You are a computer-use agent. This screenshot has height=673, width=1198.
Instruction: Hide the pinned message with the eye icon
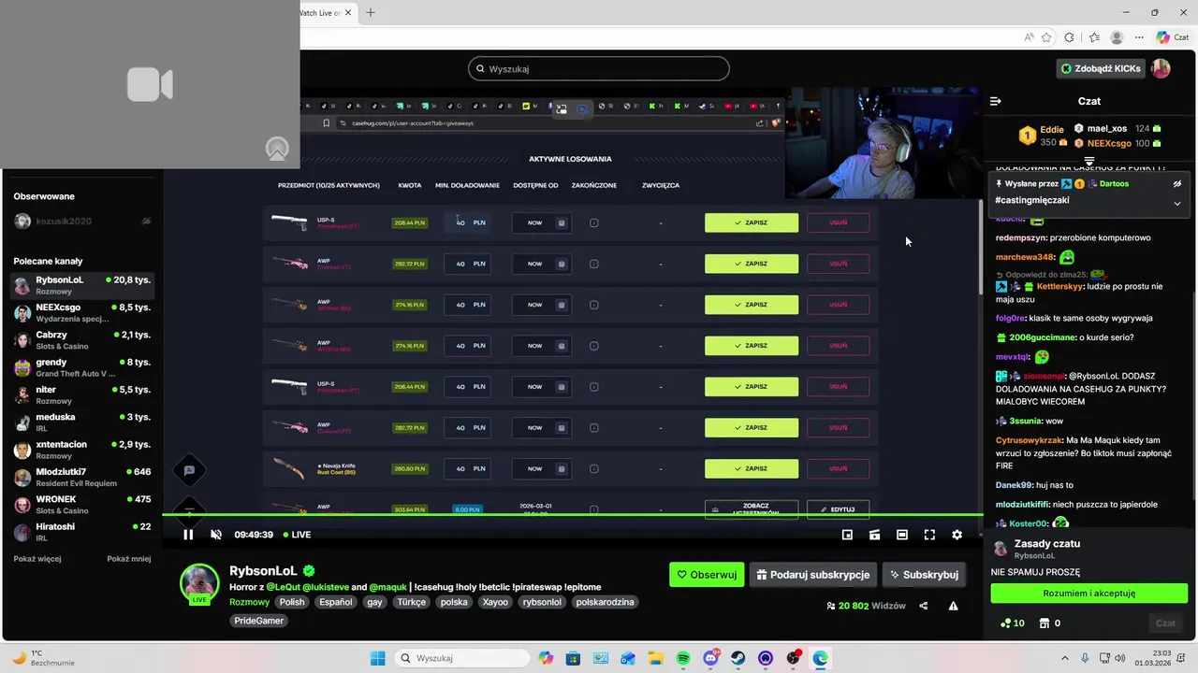click(x=1177, y=184)
